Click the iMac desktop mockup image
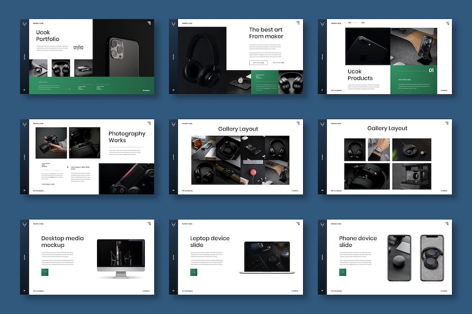Screen dimensions: 472x314 click(x=121, y=256)
